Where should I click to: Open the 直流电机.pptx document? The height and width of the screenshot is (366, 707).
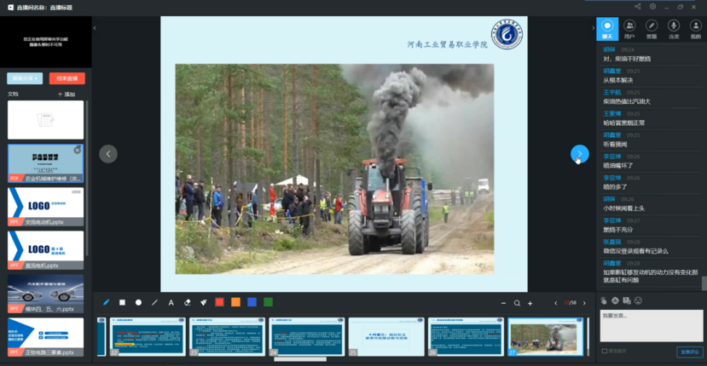45,250
